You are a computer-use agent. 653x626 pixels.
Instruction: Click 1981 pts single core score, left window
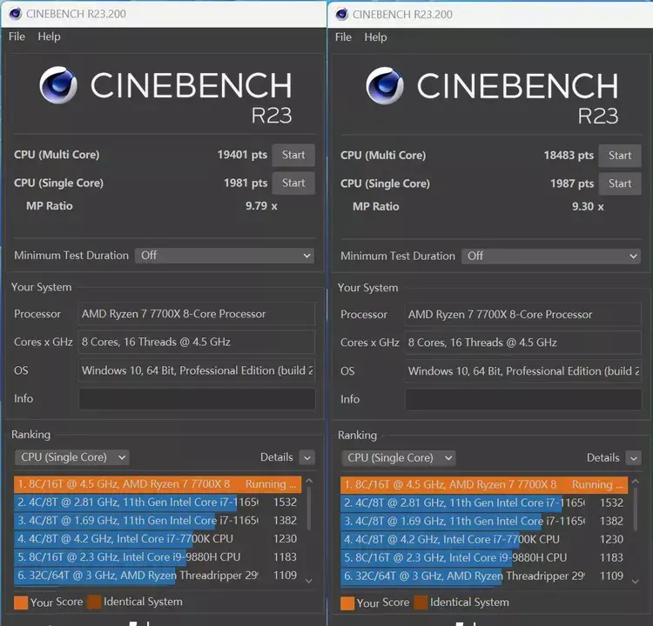pyautogui.click(x=246, y=183)
